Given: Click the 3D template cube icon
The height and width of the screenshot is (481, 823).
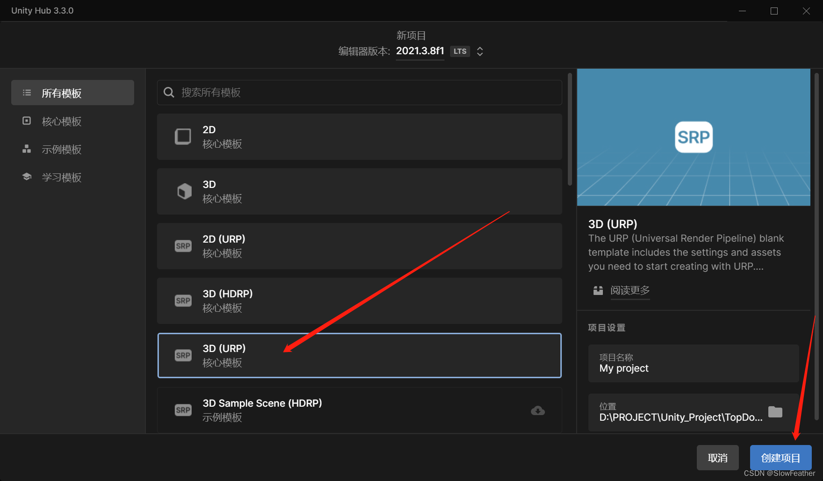Looking at the screenshot, I should (x=184, y=191).
